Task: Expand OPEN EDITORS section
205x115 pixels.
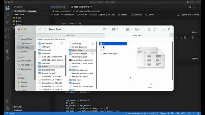Action: 20,11
